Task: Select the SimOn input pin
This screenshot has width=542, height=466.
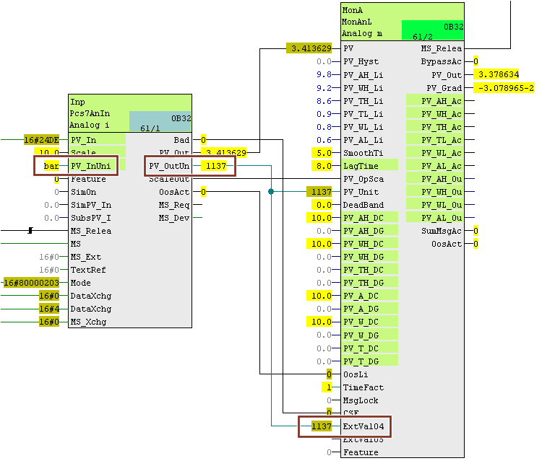Action: click(83, 192)
